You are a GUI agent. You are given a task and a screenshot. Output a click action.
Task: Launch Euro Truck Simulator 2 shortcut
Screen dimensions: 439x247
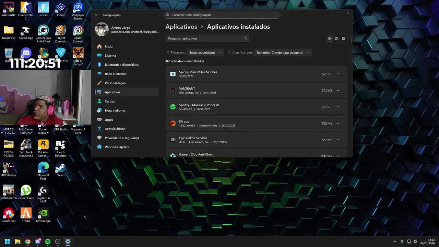(x=26, y=148)
